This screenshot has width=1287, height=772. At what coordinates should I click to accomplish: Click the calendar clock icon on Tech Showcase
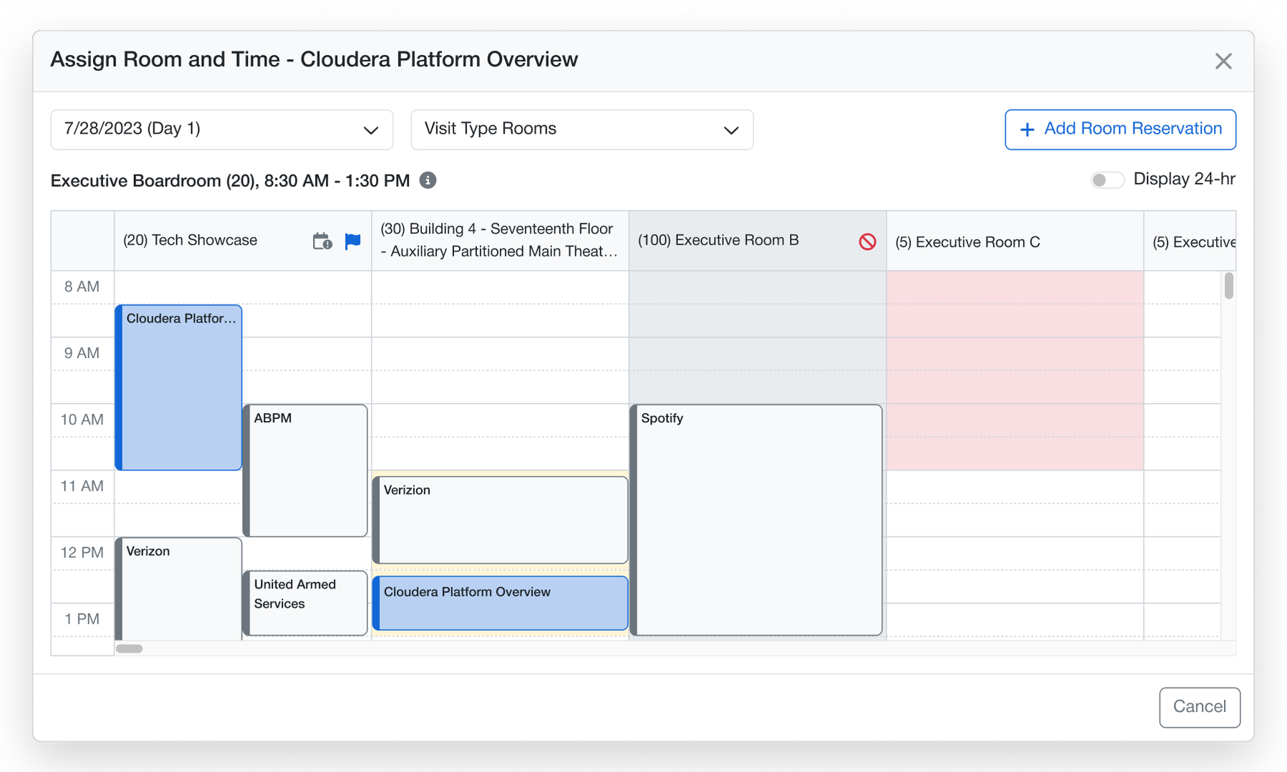(322, 241)
